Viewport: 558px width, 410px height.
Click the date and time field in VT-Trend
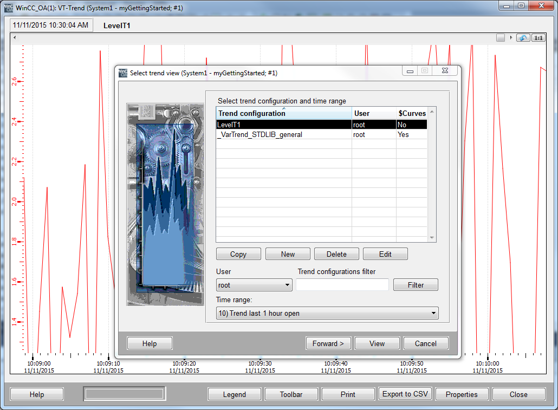(x=51, y=25)
